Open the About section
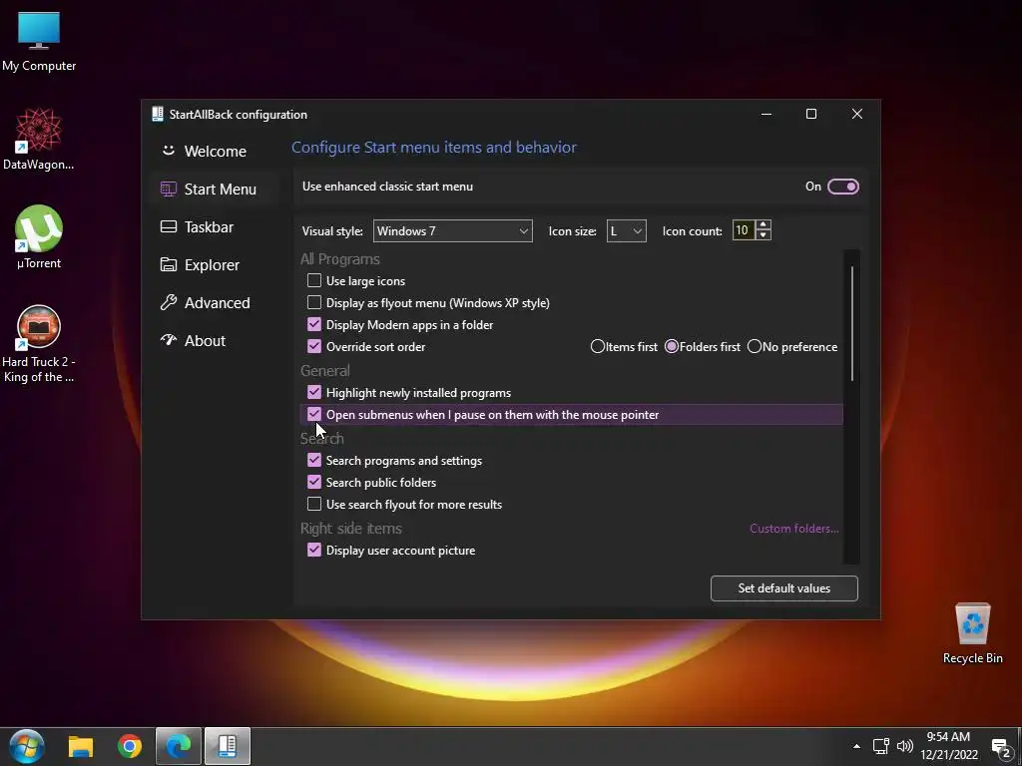1022x766 pixels. pyautogui.click(x=216, y=340)
